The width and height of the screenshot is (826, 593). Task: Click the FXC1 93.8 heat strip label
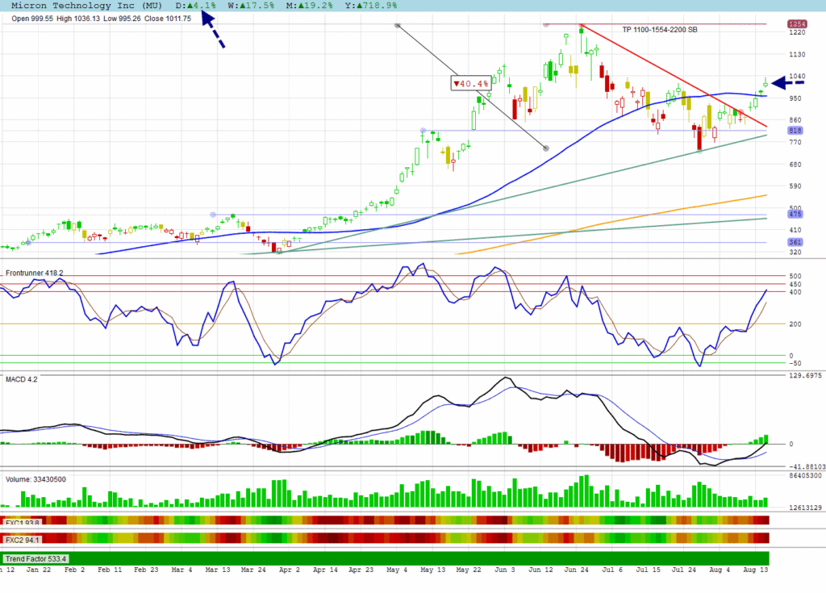pyautogui.click(x=22, y=523)
